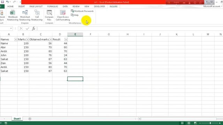This screenshot has height=125, width=223.
Task: Cancel formula bar entry with X
Action: 21,28
